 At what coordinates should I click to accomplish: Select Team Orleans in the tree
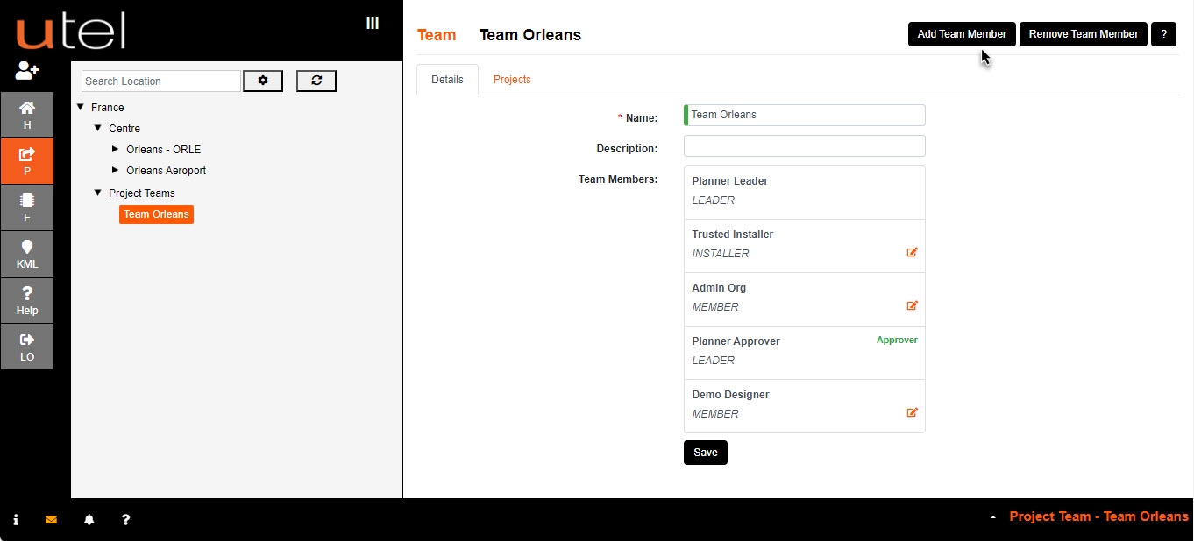156,214
